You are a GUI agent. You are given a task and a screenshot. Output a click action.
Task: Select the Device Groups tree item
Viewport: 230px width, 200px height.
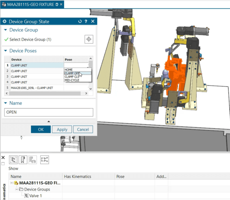[37, 189]
